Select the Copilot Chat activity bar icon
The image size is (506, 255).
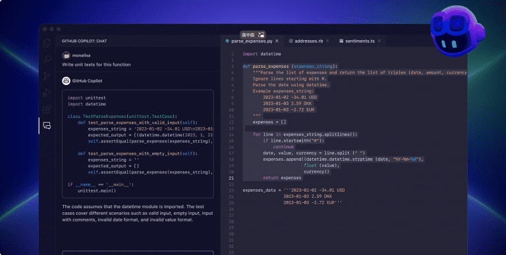[x=47, y=126]
